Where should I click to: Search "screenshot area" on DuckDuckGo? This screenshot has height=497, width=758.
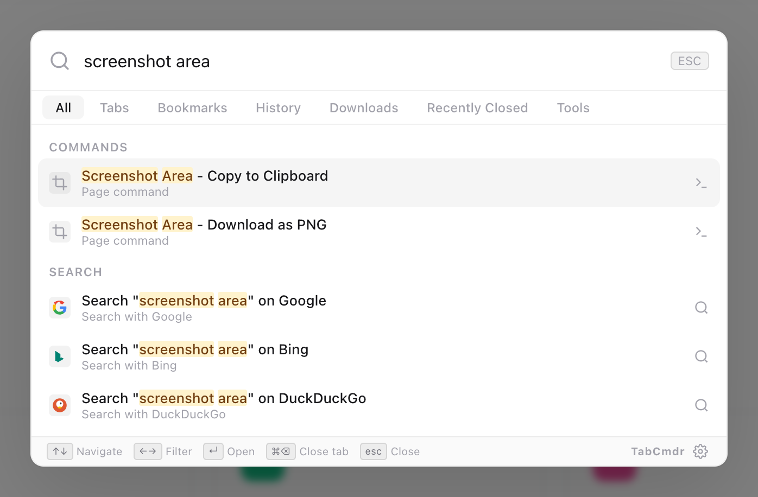pos(379,405)
